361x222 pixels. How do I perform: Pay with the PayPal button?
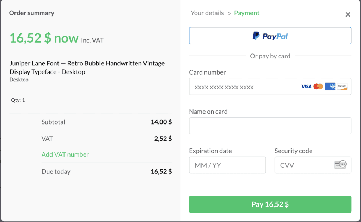click(270, 36)
